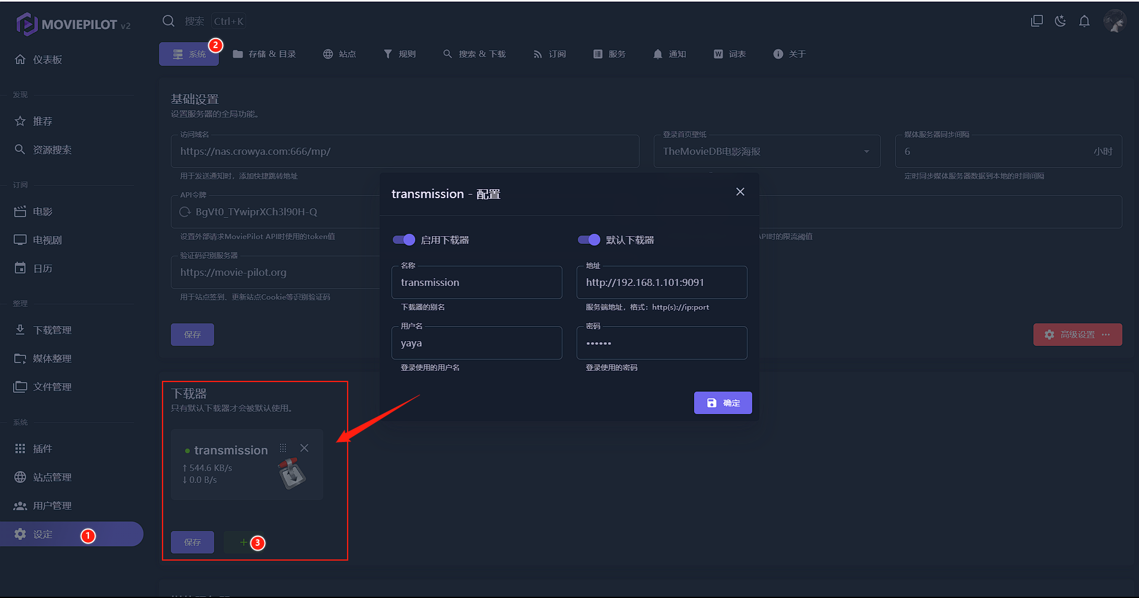Open the 高级设置 button

point(1077,335)
